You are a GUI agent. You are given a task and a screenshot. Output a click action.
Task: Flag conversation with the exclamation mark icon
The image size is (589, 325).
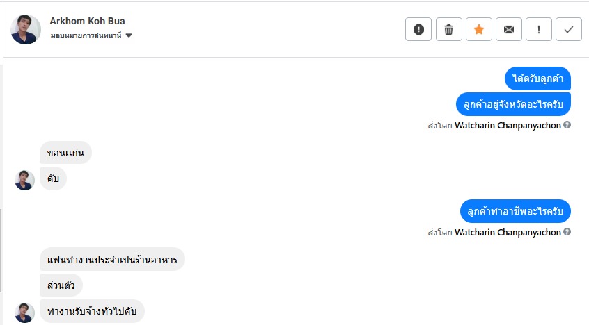(x=539, y=29)
